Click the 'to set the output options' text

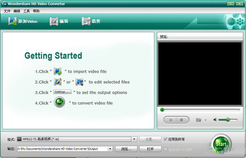(102, 92)
